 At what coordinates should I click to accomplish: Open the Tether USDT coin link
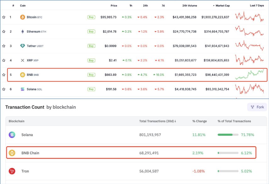[35, 46]
